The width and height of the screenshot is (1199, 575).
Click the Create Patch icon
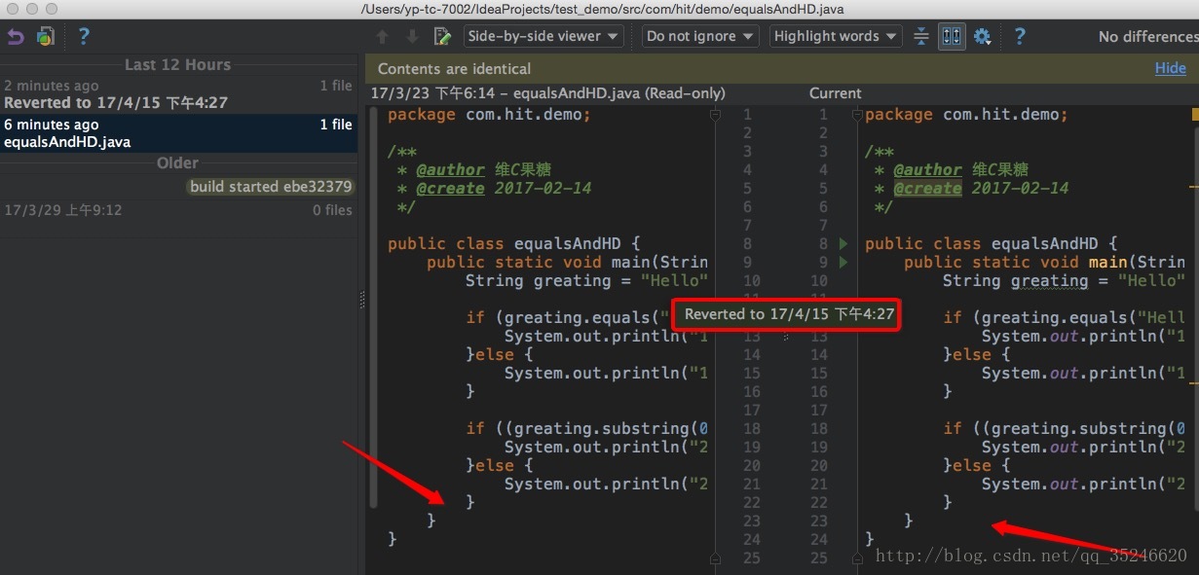click(x=46, y=37)
